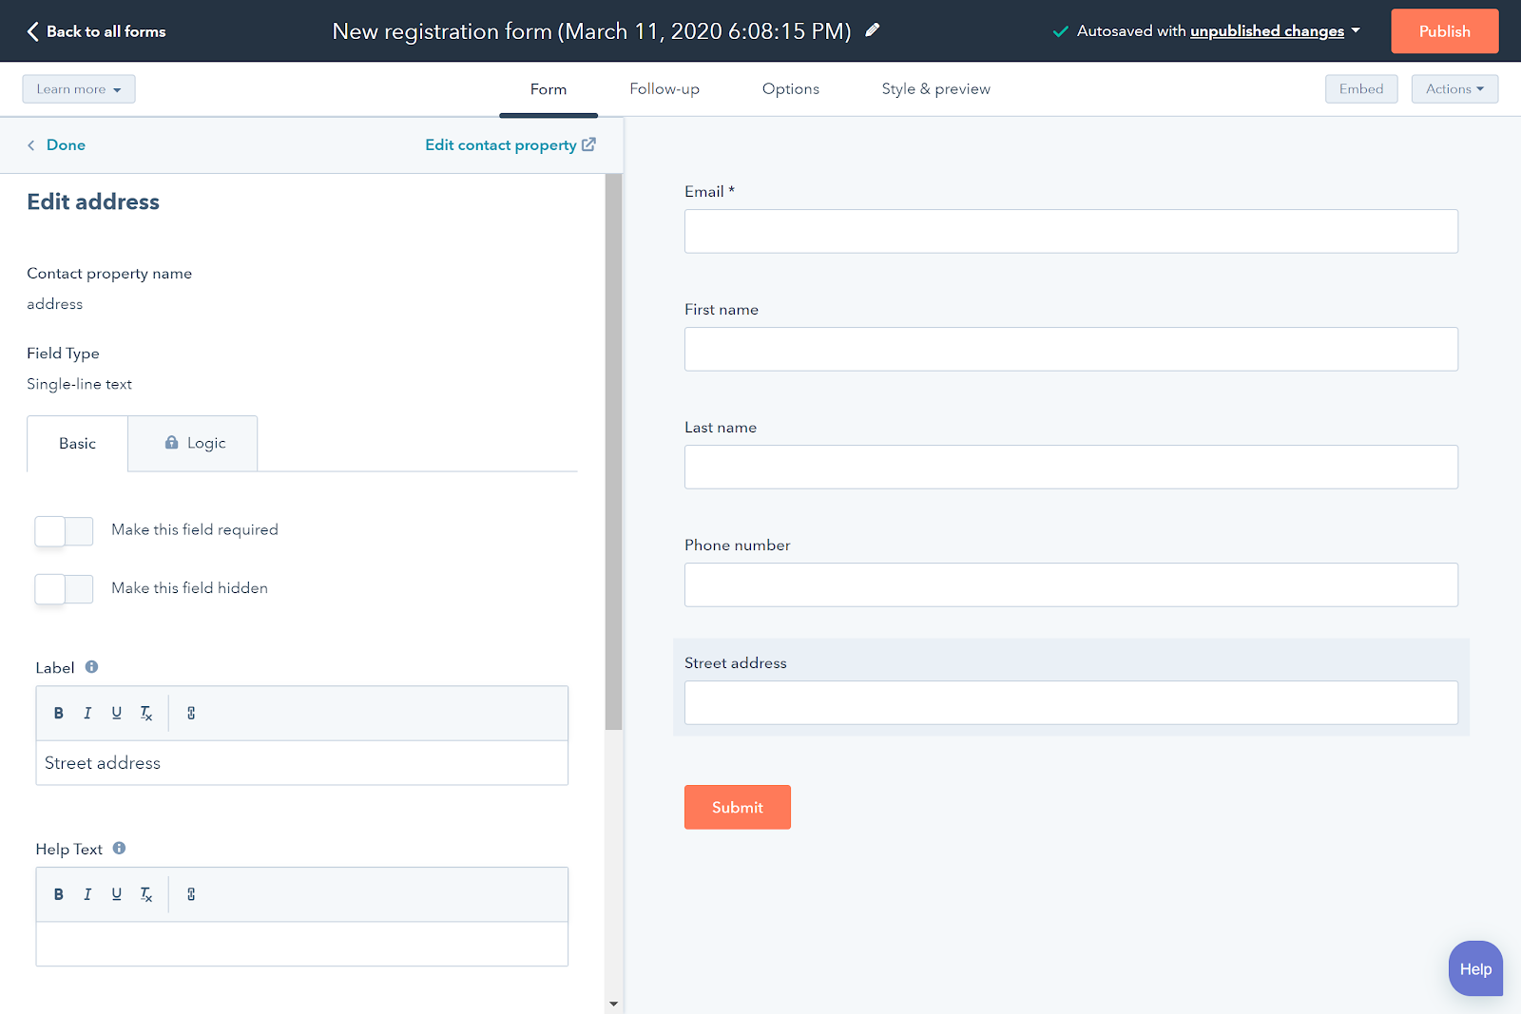Switch to the Follow-up tab
This screenshot has width=1521, height=1014.
point(664,89)
